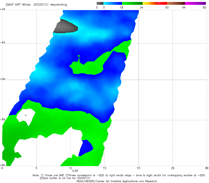Click the small blue patch inside the green area

point(86,148)
